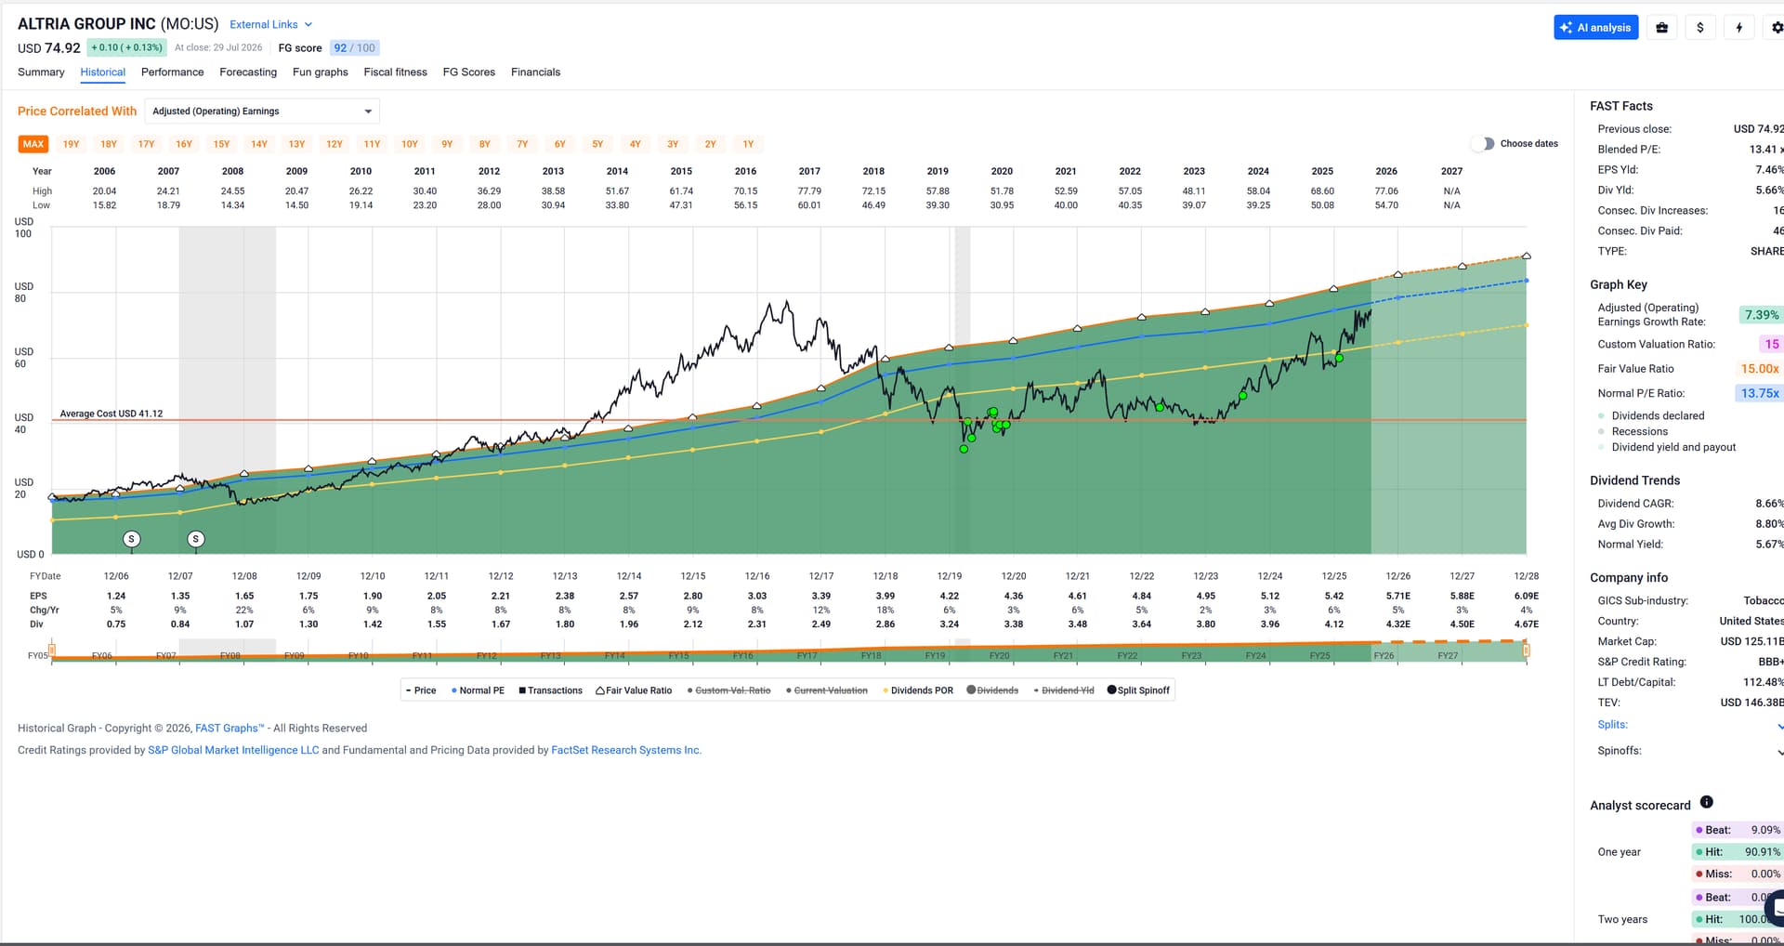Open the info icon beside Analyst scorecard
Image resolution: width=1784 pixels, height=946 pixels.
coord(1706,802)
